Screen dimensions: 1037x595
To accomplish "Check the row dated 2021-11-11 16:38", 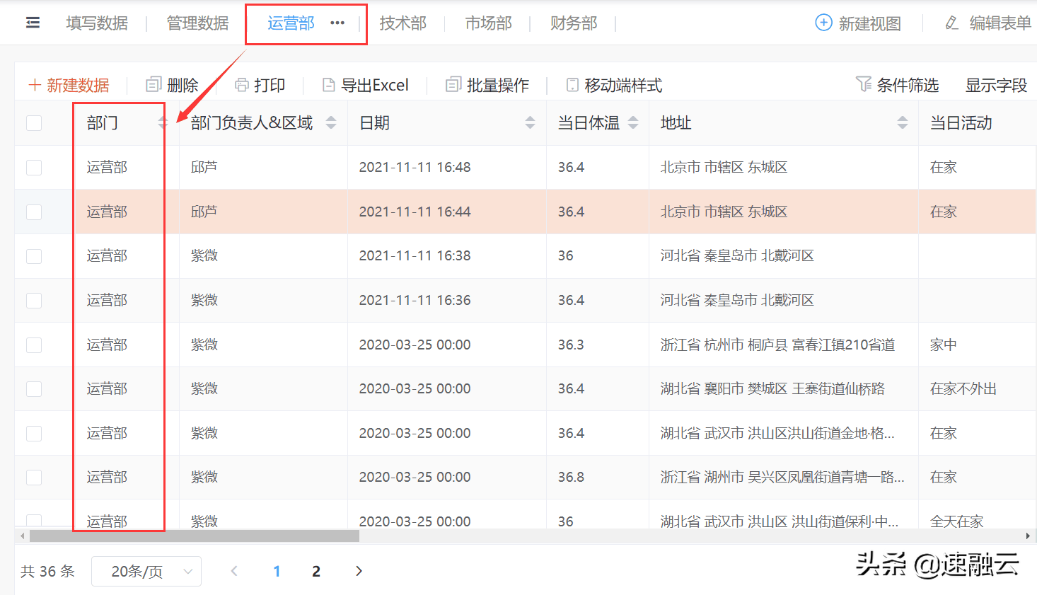I will point(34,256).
